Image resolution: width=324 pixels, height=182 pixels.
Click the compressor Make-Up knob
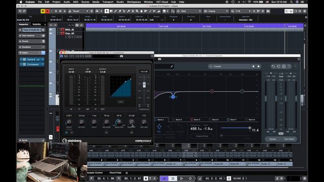pos(132,122)
